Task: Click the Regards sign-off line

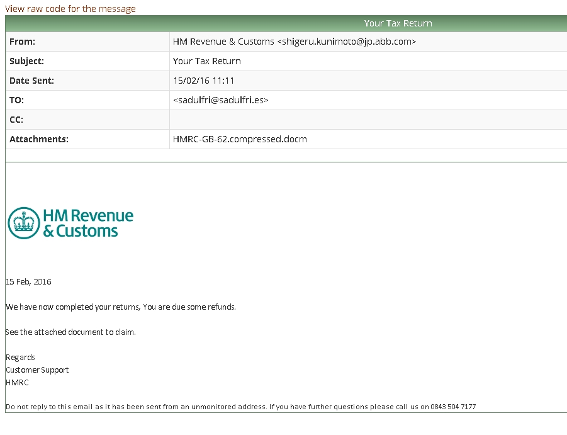Action: click(20, 358)
